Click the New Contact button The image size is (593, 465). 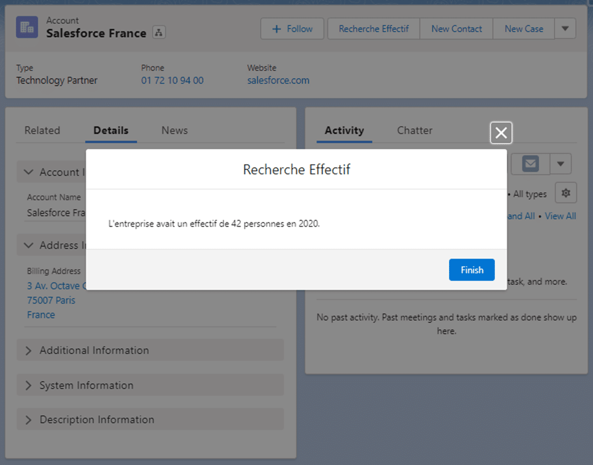coord(456,29)
